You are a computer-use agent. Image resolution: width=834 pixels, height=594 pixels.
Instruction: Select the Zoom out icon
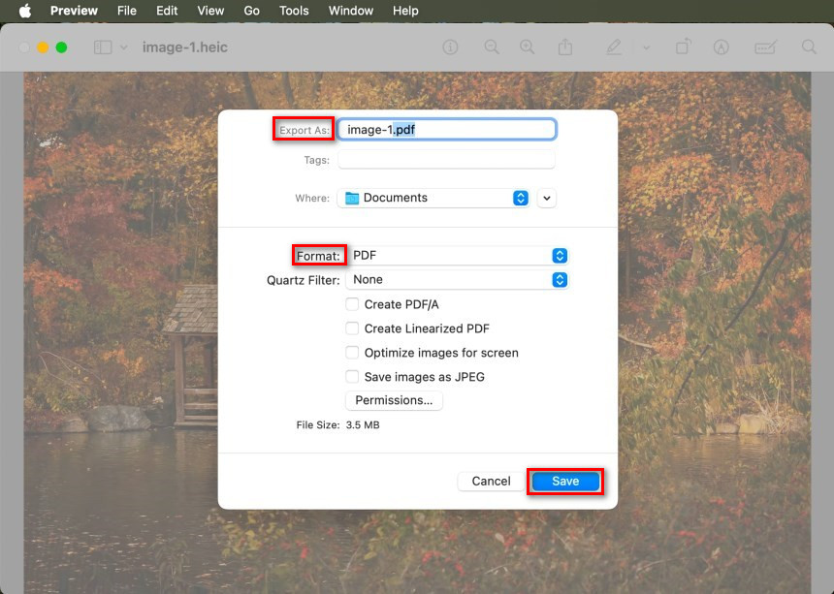(x=492, y=47)
